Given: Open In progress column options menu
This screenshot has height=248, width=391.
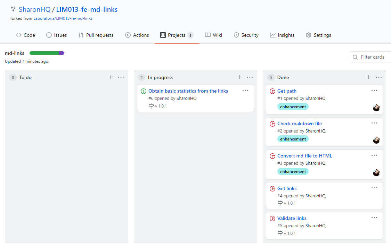Looking at the screenshot, I should (x=250, y=77).
